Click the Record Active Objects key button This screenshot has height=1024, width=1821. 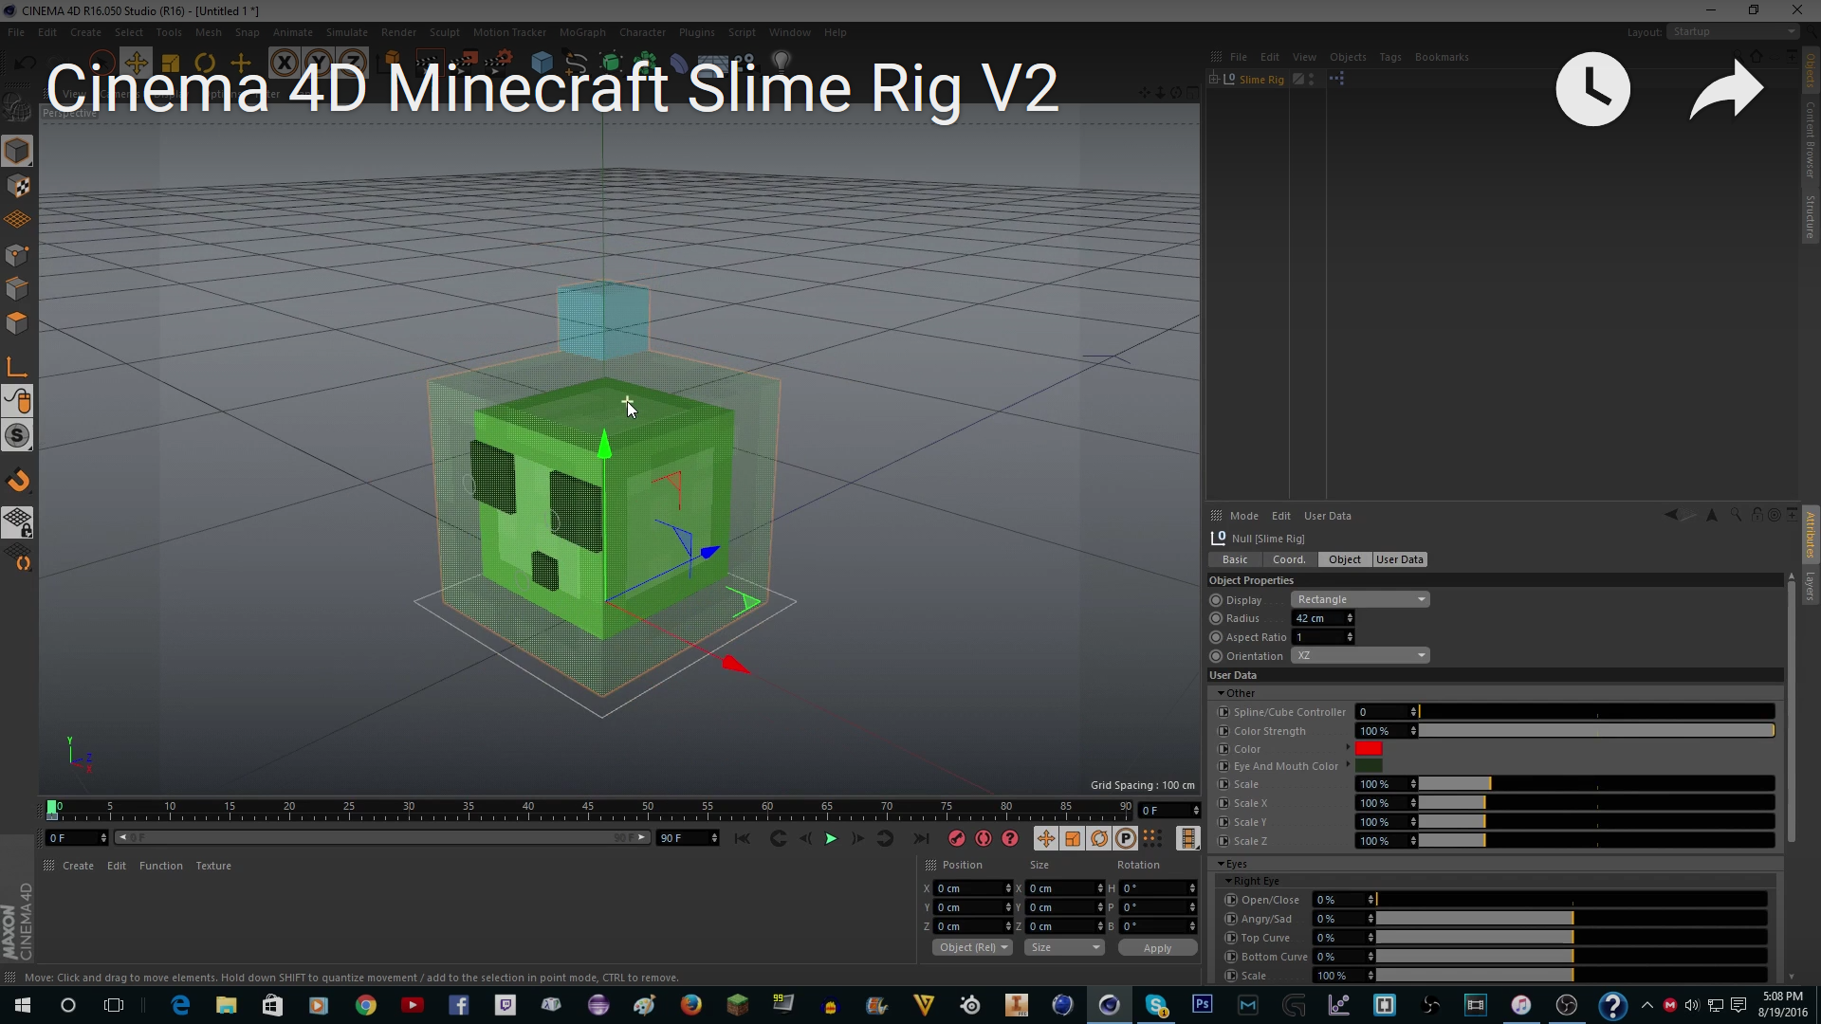pyautogui.click(x=956, y=838)
